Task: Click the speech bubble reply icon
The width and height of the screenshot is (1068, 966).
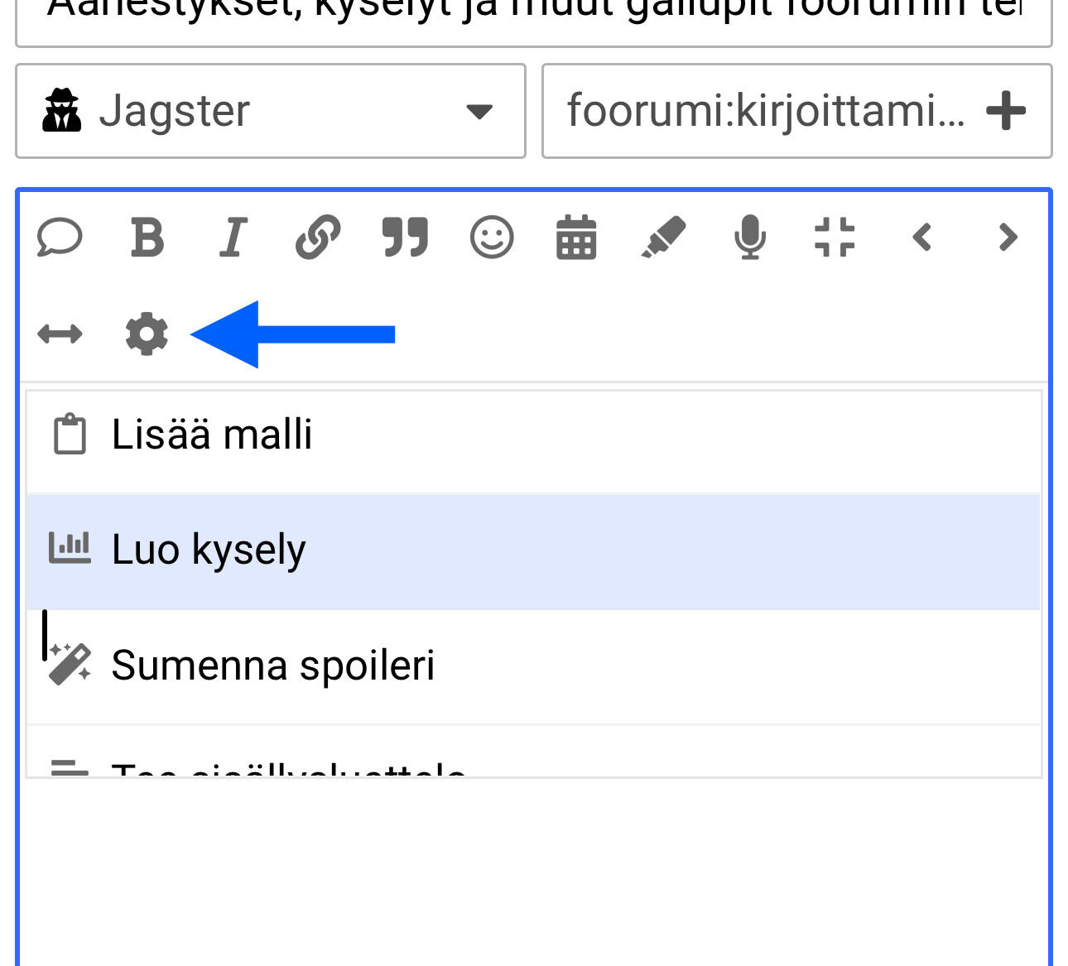Action: pyautogui.click(x=60, y=238)
